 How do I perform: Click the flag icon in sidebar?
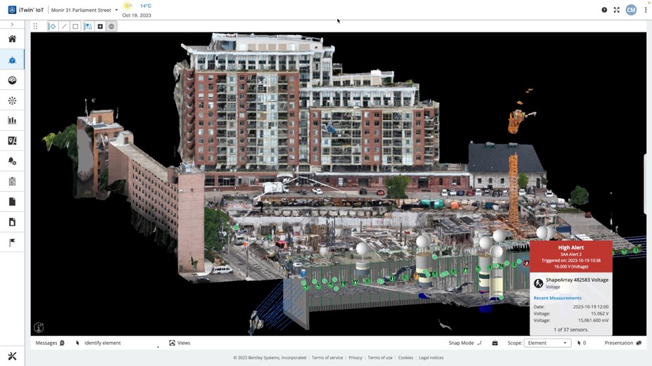[x=12, y=242]
